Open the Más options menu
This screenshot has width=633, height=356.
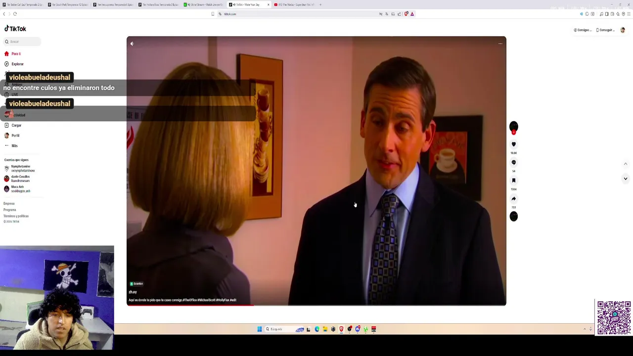[x=11, y=146]
